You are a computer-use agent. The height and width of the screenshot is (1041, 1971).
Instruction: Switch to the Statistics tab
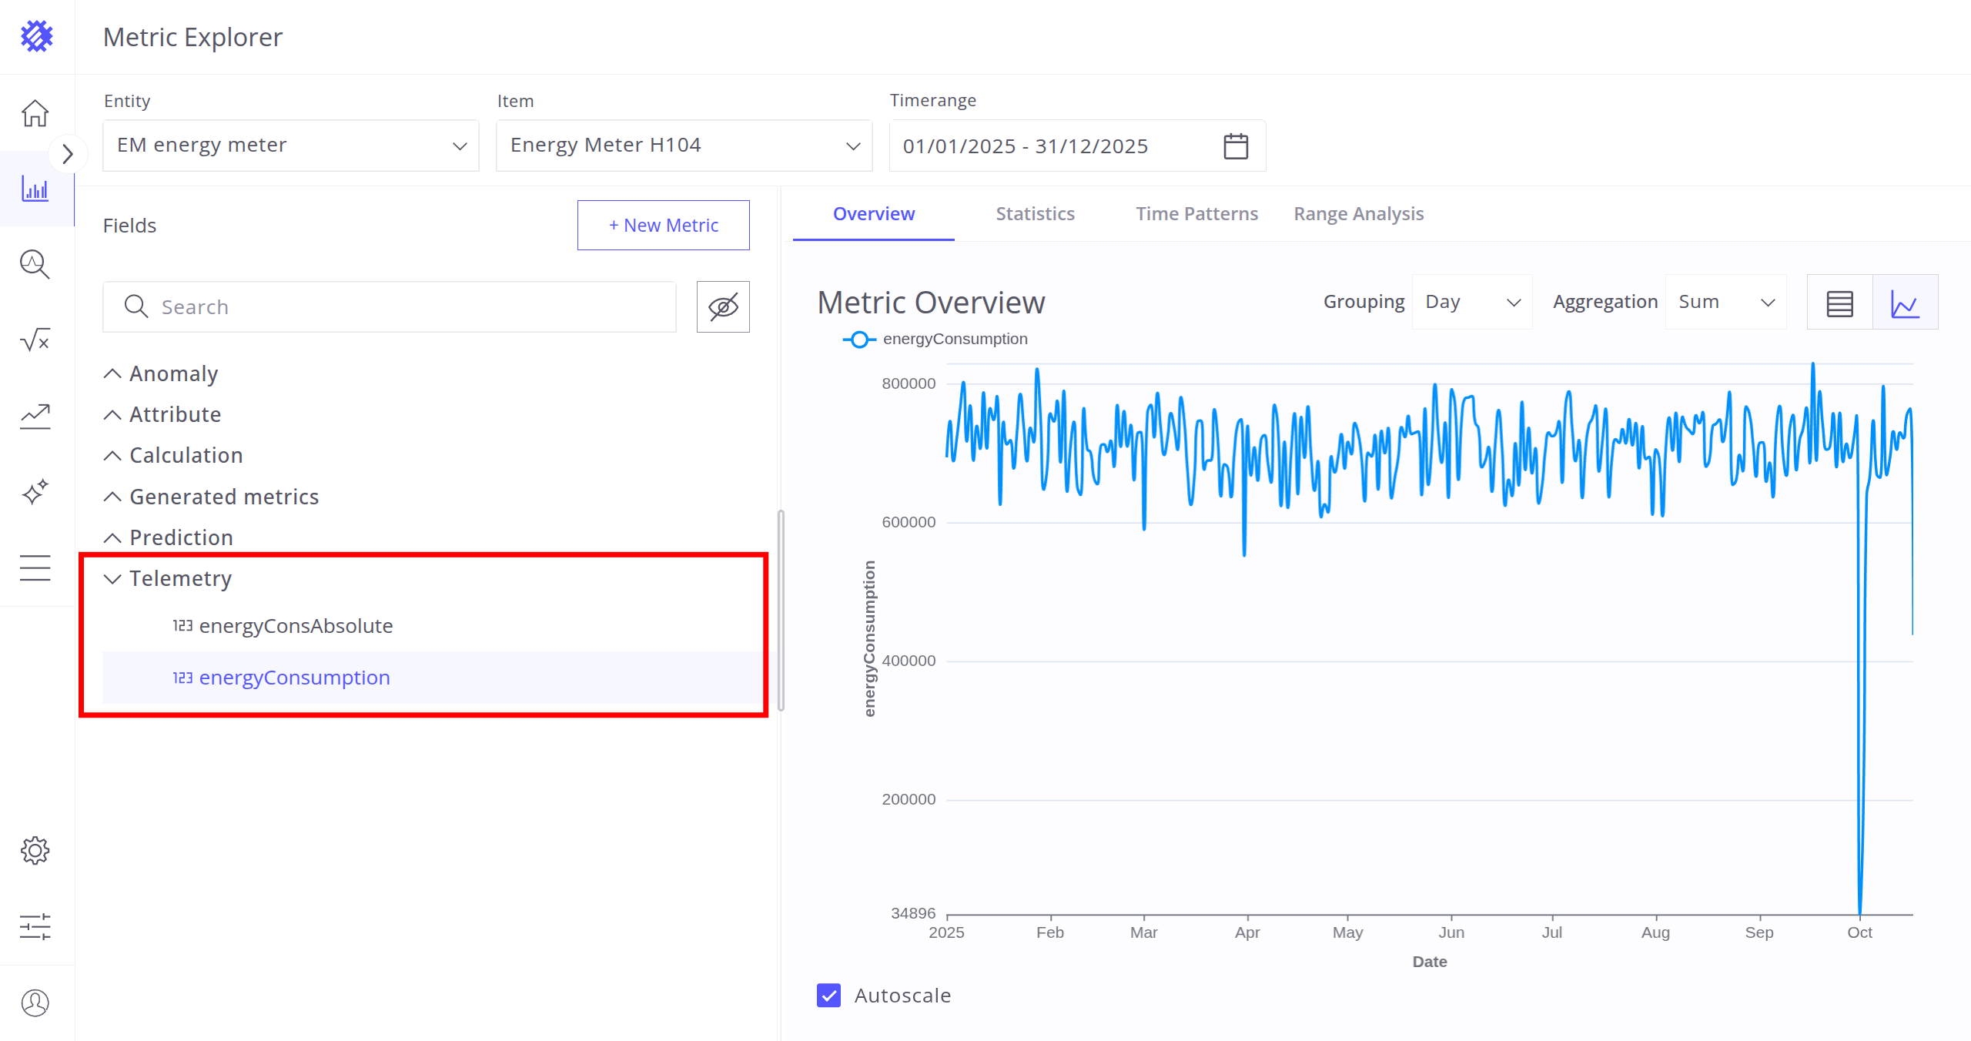coord(1035,213)
